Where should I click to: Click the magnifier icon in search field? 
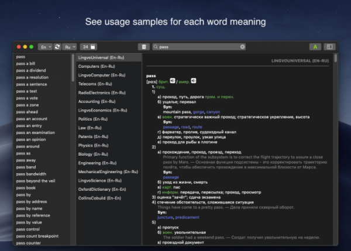coord(156,47)
